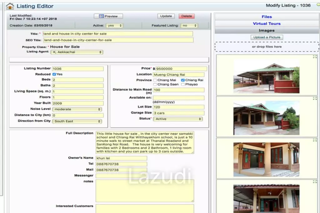320x213 pixels.
Task: Check the Phayao province box
Action: coord(183,84)
